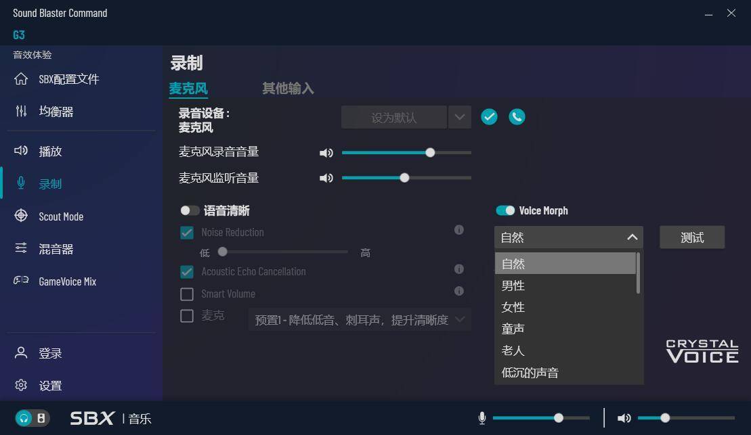Uncheck Noise Reduction checkbox

tap(187, 233)
